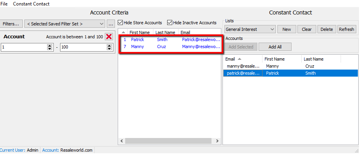Decrement the Account maximum value spinner

click(x=109, y=49)
